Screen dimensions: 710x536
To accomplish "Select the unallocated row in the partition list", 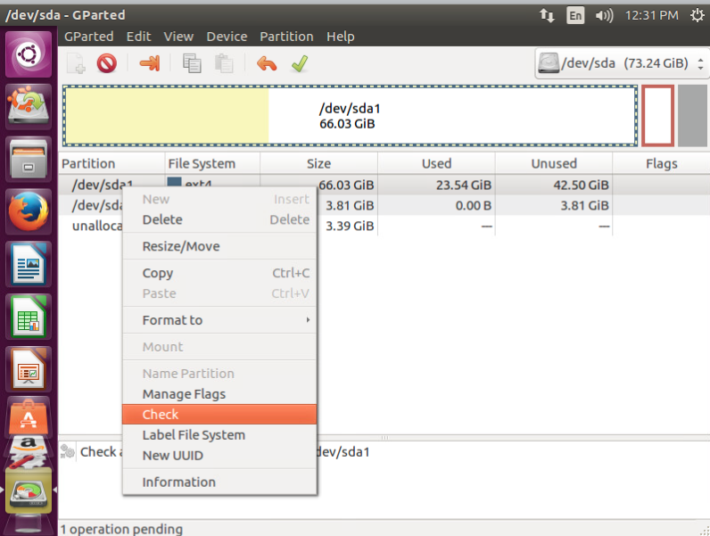I will coord(384,226).
